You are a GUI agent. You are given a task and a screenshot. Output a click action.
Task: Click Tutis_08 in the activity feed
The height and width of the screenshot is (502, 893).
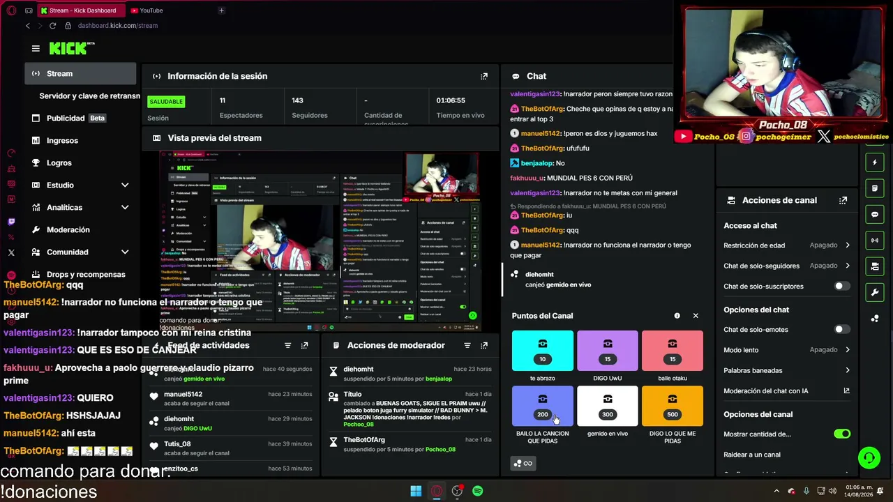(177, 443)
